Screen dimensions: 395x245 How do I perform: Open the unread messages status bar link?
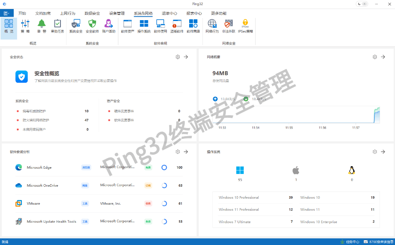pos(379,242)
